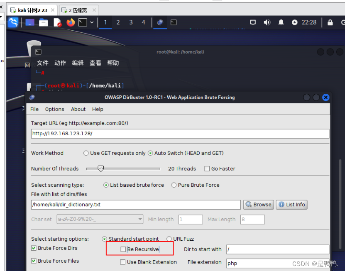The height and width of the screenshot is (271, 345).
Task: Open the terminal 帮助 menu
Action: tap(113, 63)
